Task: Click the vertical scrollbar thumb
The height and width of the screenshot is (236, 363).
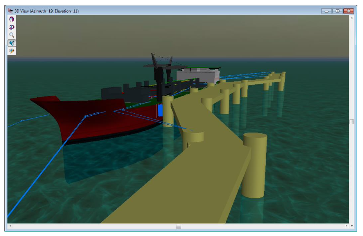Action: coord(352,122)
